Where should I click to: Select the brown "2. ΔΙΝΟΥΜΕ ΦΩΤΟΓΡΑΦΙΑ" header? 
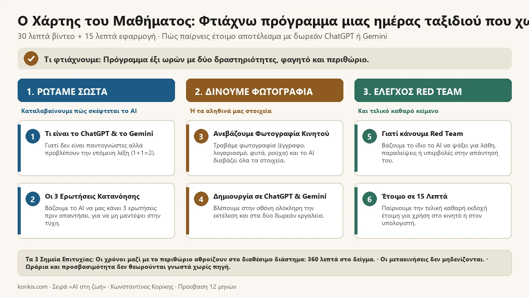pos(264,91)
